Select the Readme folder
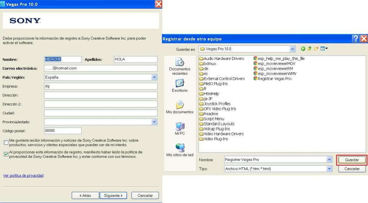 tap(209, 114)
